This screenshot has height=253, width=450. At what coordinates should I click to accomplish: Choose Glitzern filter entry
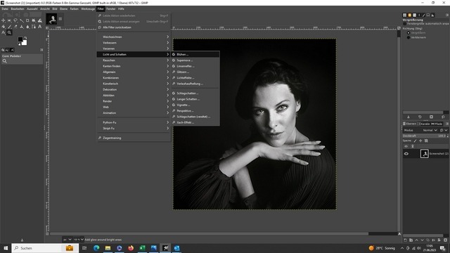pyautogui.click(x=195, y=72)
